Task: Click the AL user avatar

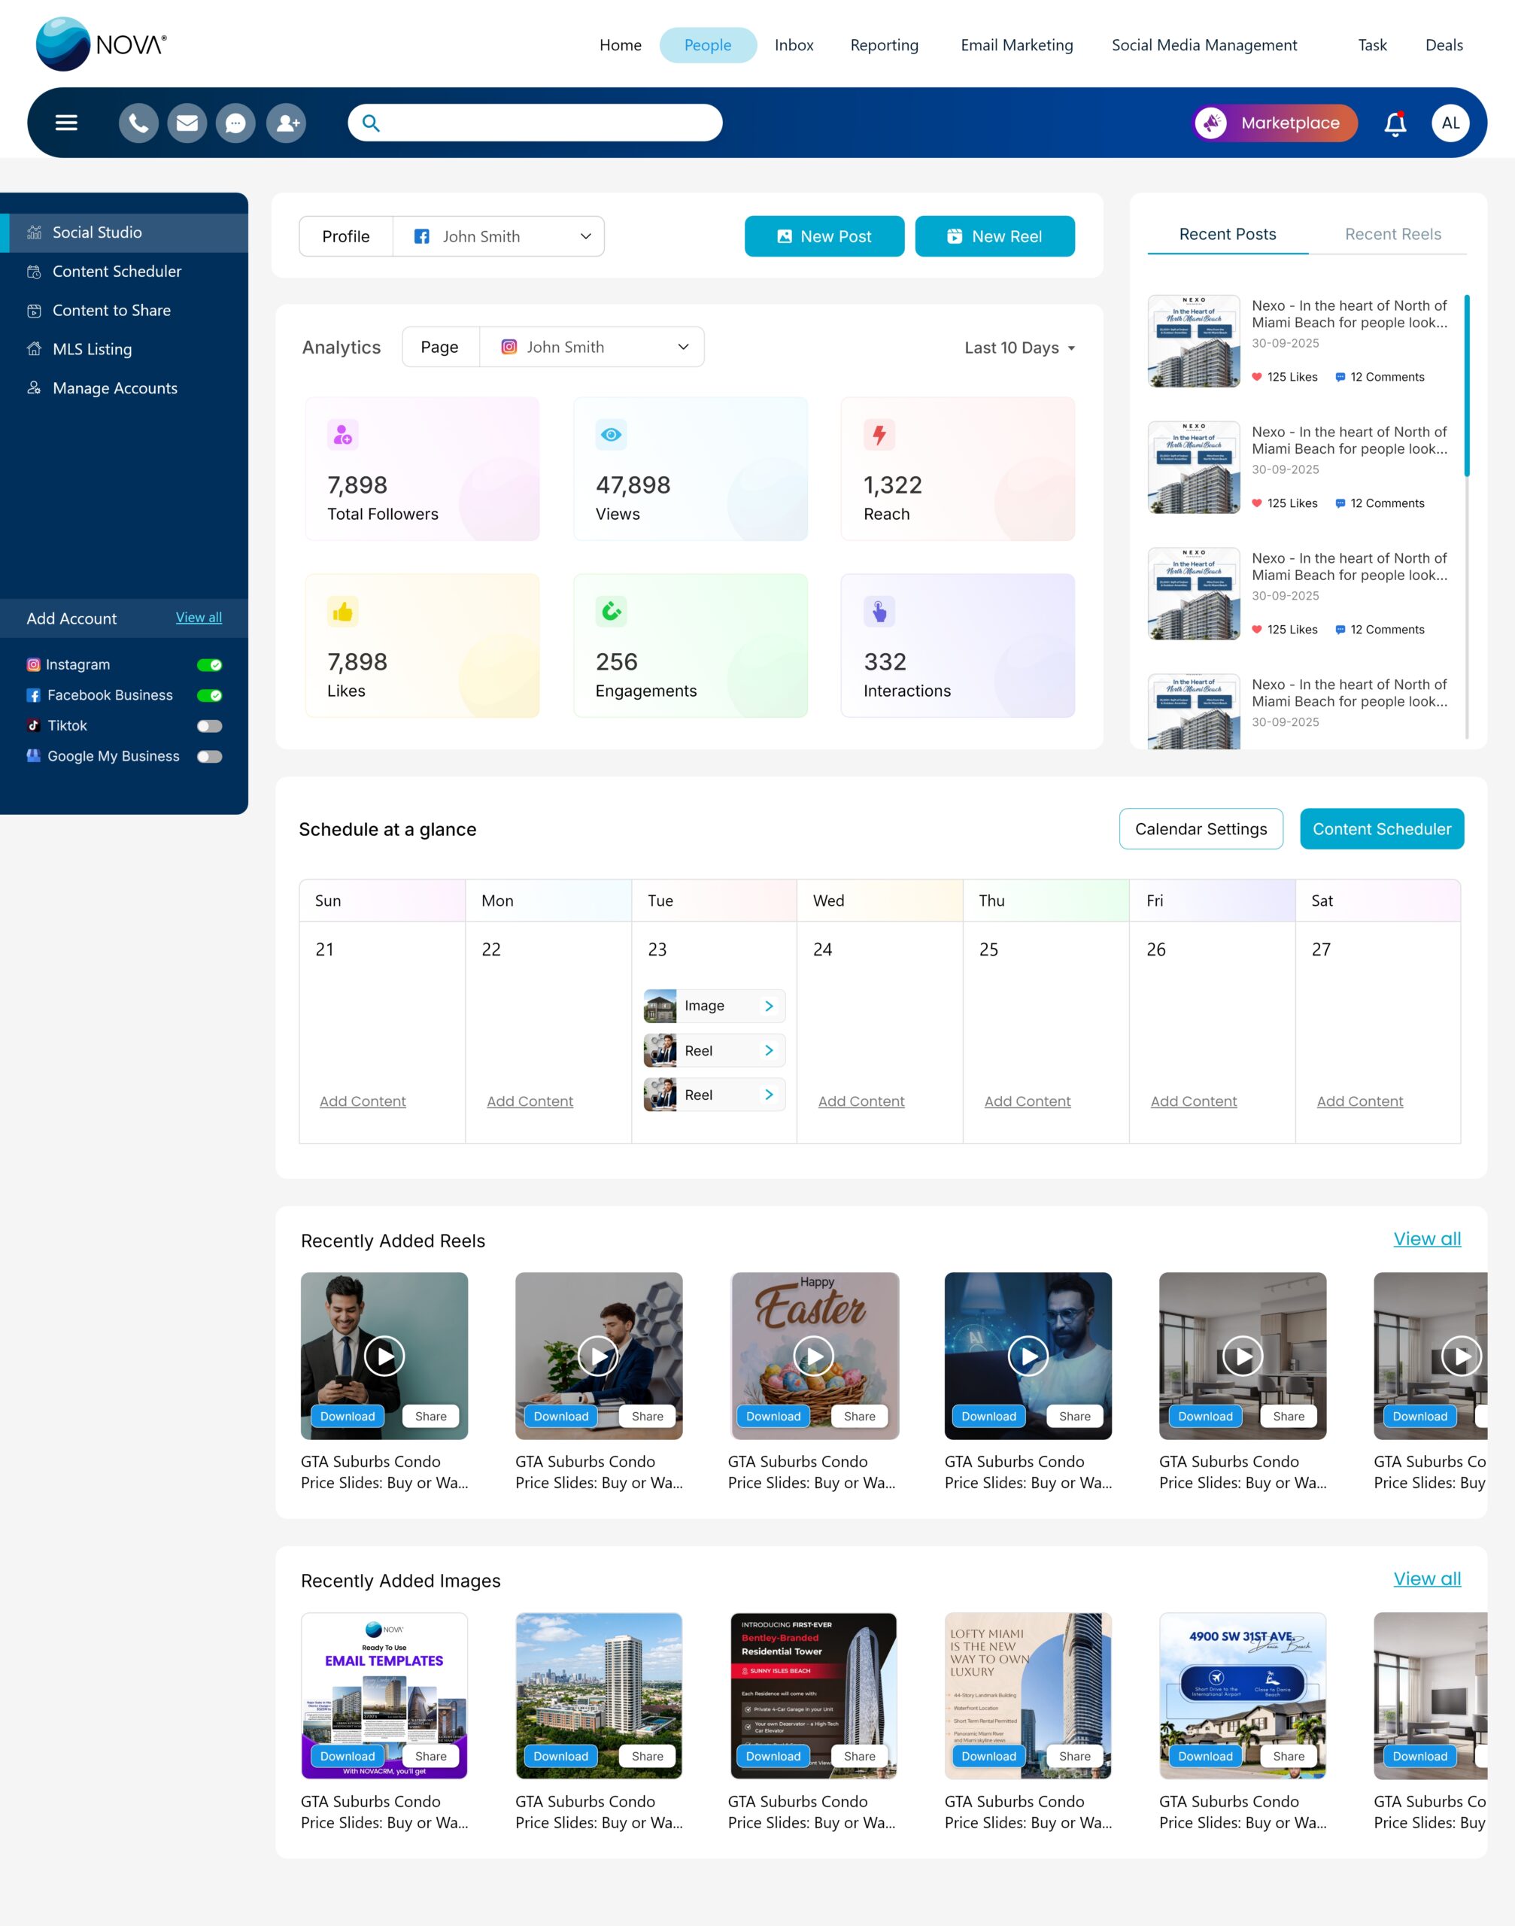Action: point(1450,123)
